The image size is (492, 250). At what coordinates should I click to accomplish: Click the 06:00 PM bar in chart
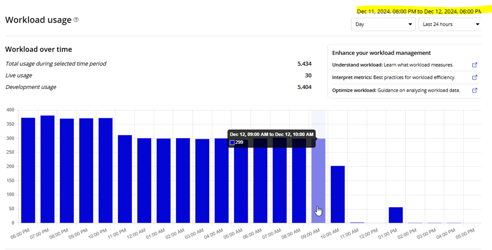point(28,170)
